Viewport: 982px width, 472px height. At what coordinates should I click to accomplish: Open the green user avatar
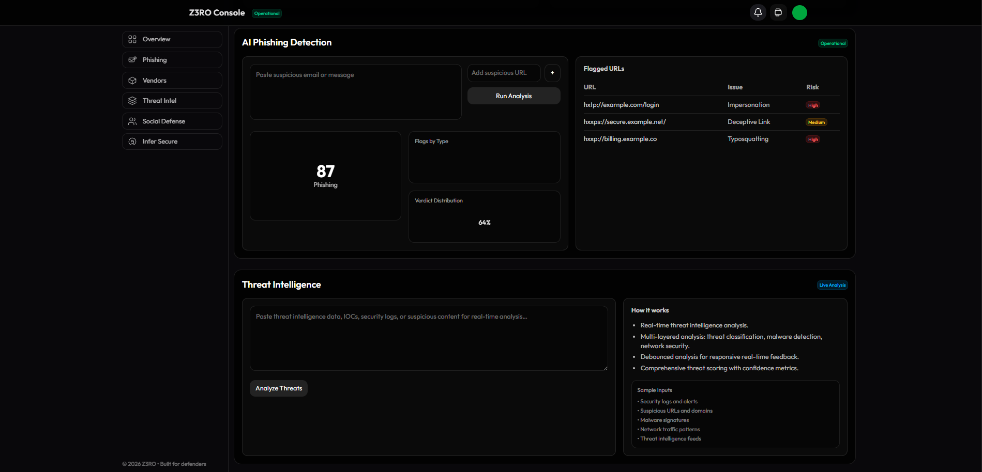pyautogui.click(x=799, y=12)
